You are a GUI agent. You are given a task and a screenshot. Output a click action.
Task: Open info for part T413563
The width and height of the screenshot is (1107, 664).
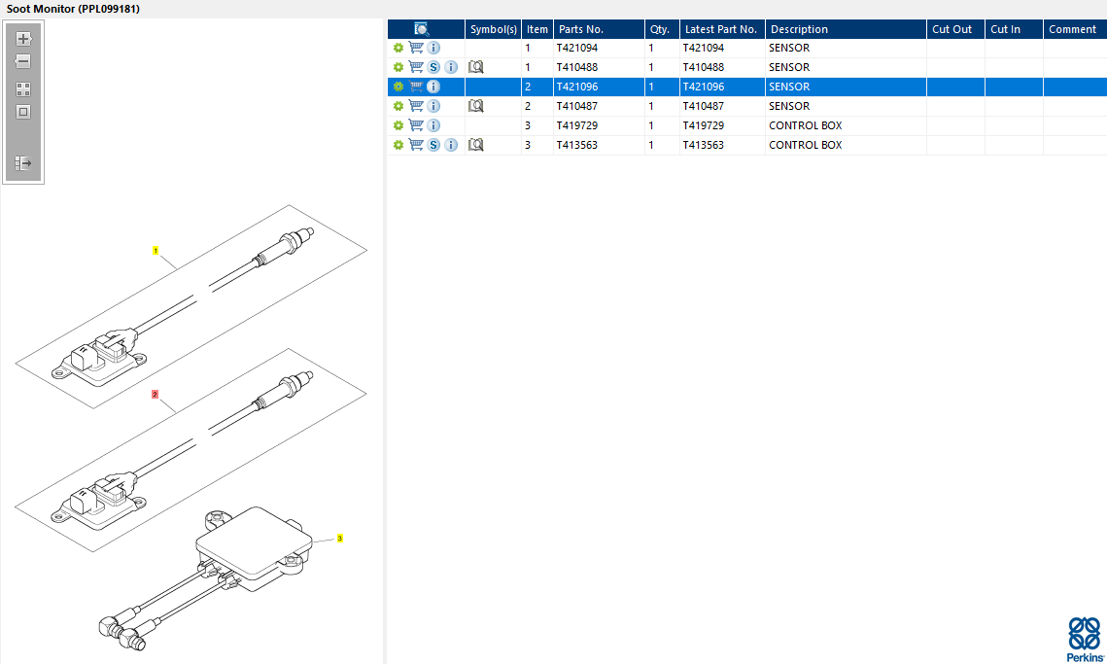coord(451,145)
